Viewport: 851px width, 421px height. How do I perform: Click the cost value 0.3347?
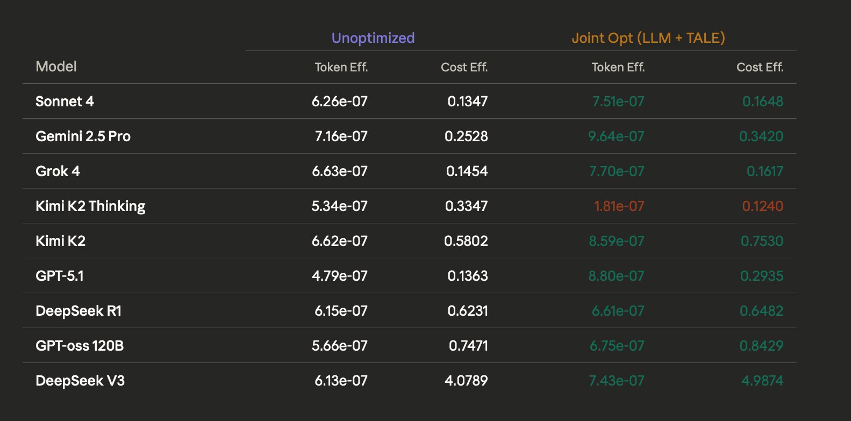pyautogui.click(x=467, y=206)
